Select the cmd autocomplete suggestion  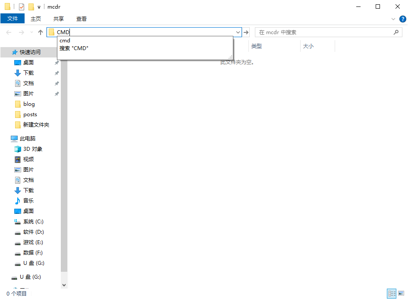click(65, 41)
